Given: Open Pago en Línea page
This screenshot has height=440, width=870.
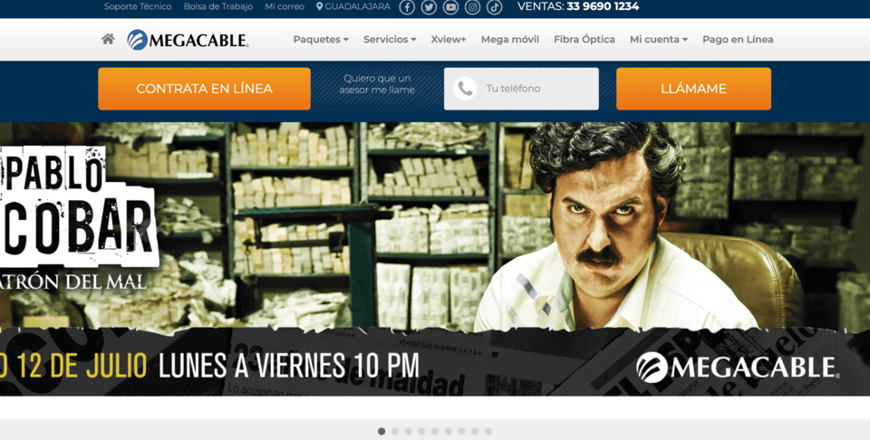Looking at the screenshot, I should pos(738,39).
